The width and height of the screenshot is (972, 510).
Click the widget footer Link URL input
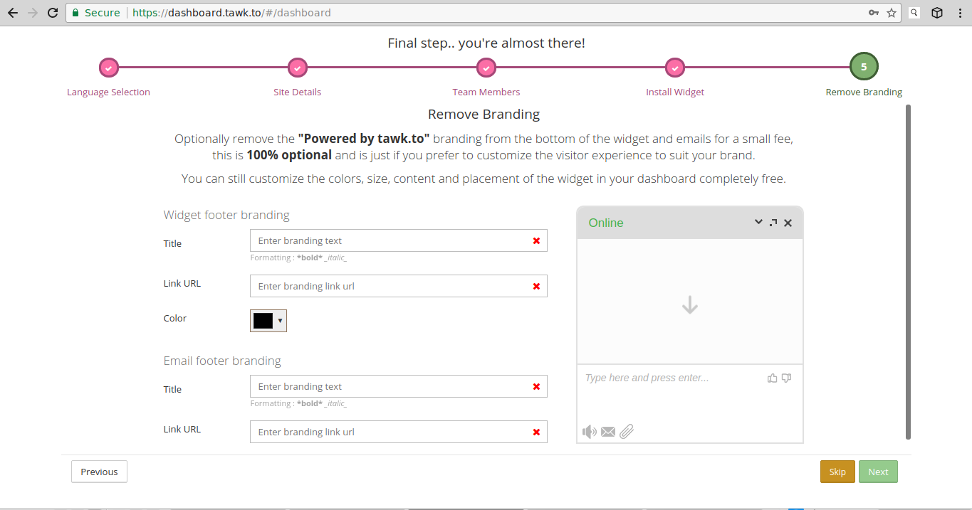(x=388, y=286)
